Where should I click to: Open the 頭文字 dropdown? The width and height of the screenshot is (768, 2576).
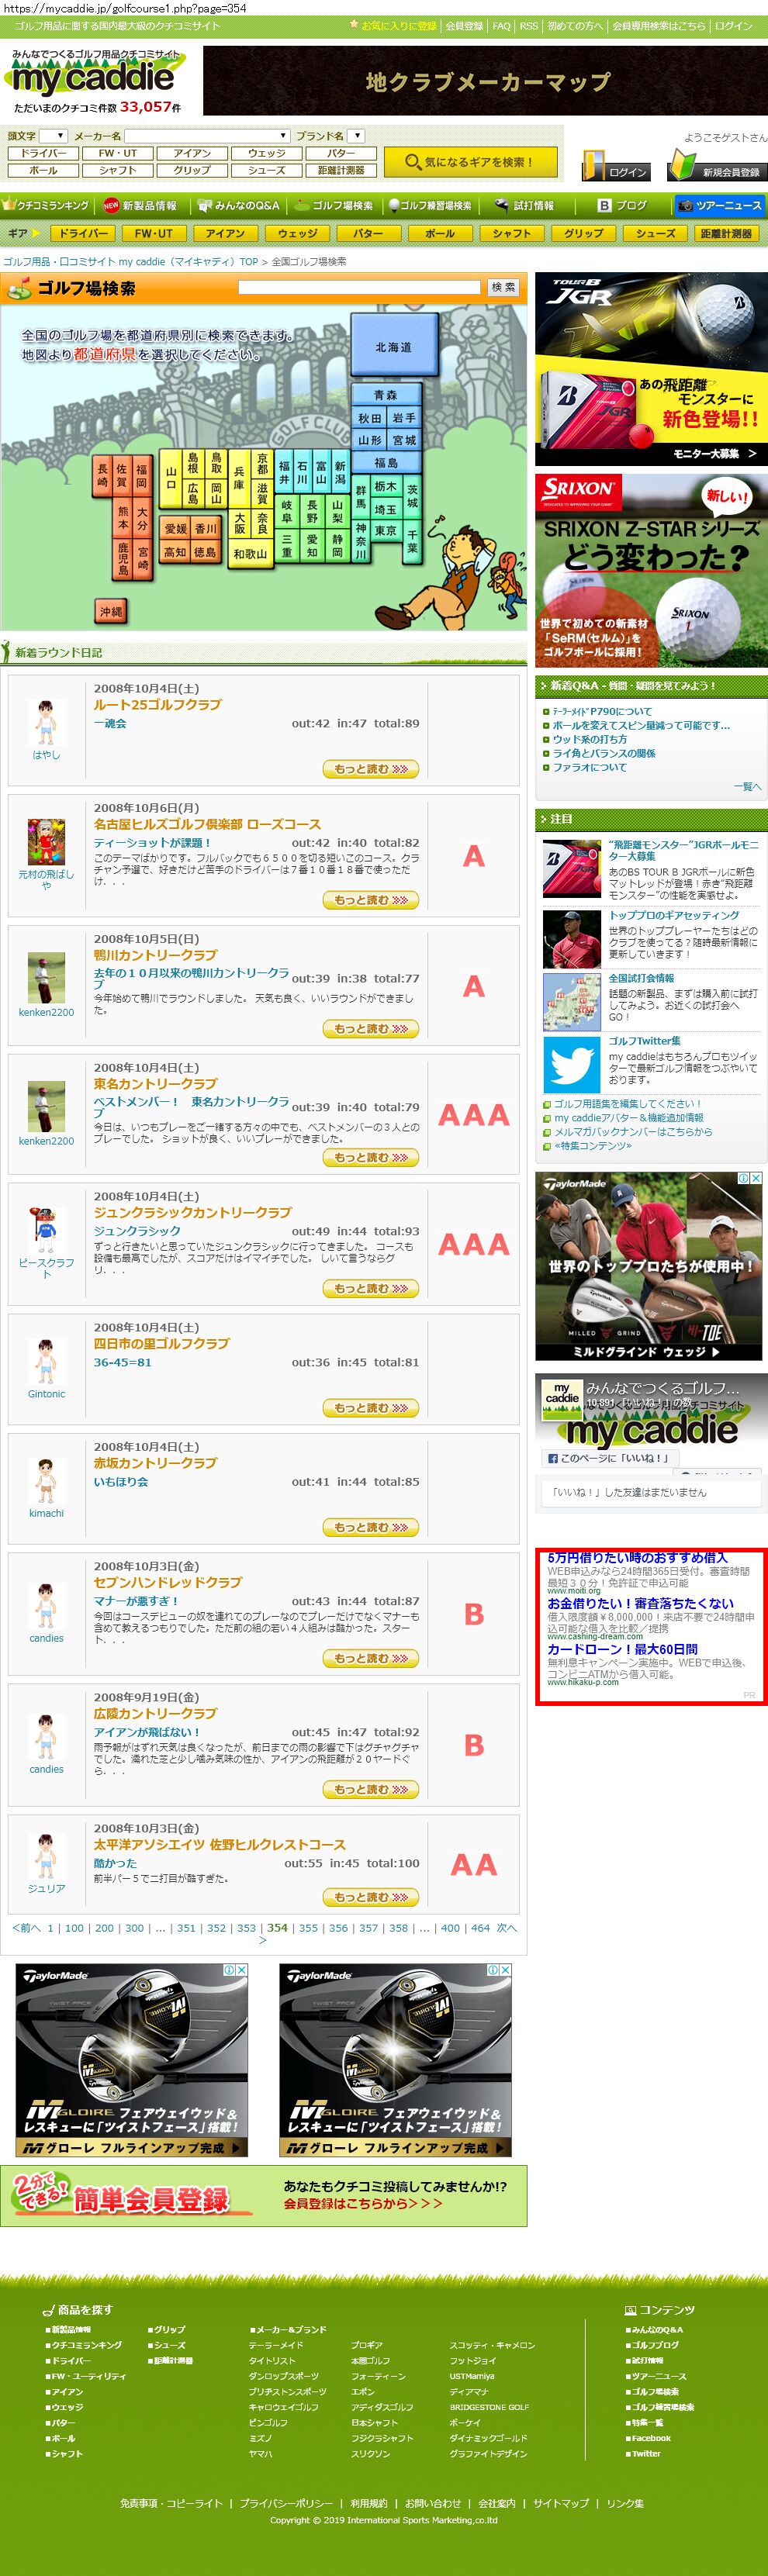tap(53, 135)
